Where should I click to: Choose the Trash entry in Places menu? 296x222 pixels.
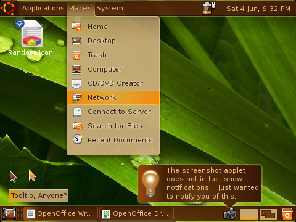pyautogui.click(x=113, y=55)
